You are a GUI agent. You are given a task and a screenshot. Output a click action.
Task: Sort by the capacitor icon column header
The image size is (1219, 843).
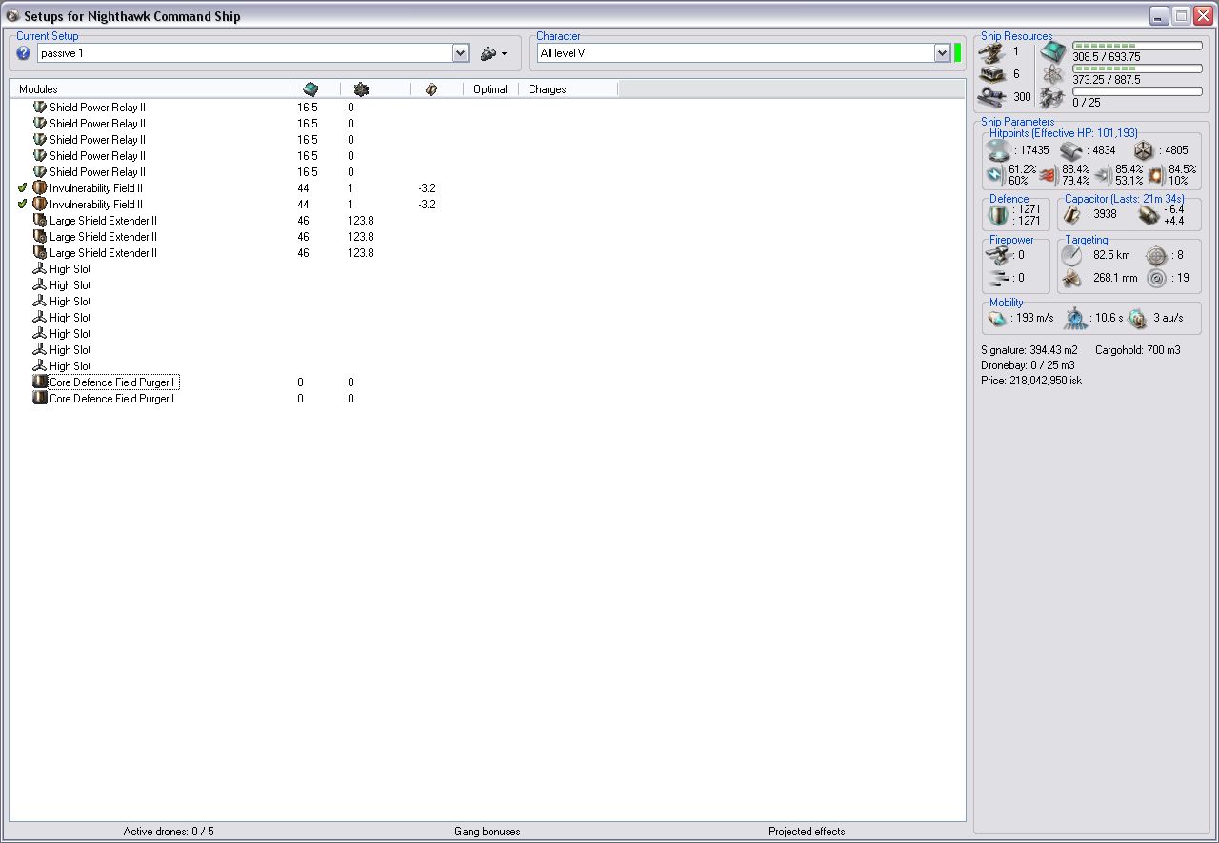pyautogui.click(x=431, y=88)
